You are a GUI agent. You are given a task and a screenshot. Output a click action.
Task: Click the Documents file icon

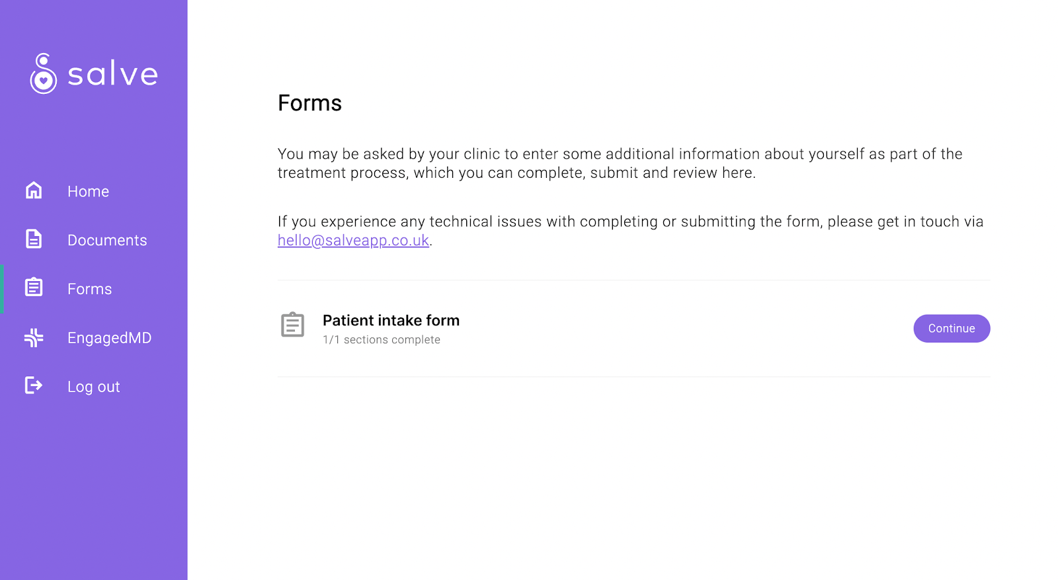(34, 239)
